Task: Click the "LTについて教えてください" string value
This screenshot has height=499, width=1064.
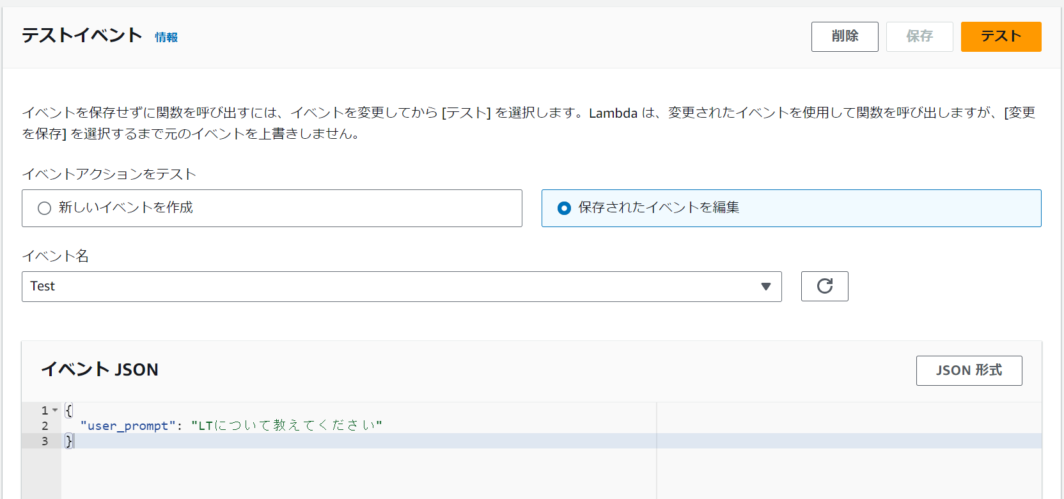Action: pyautogui.click(x=286, y=425)
